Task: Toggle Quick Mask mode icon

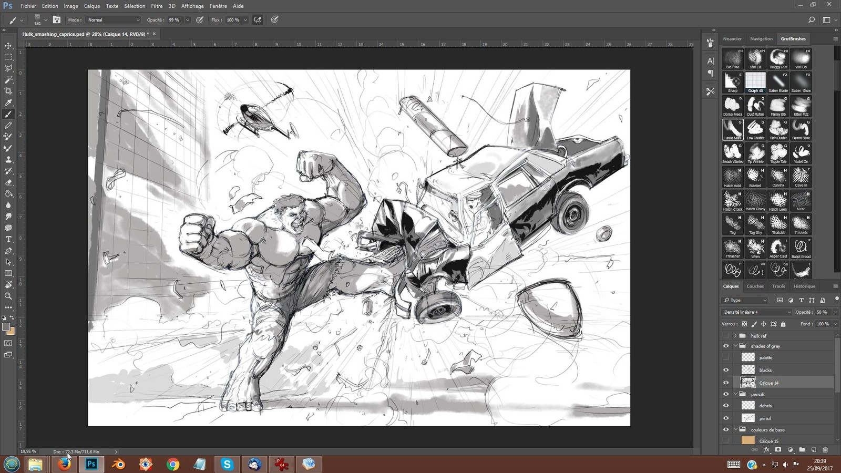Action: [x=8, y=343]
